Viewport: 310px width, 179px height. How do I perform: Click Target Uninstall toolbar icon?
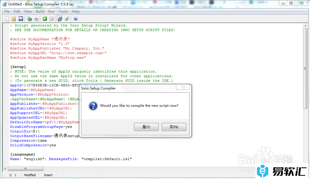point(67,19)
